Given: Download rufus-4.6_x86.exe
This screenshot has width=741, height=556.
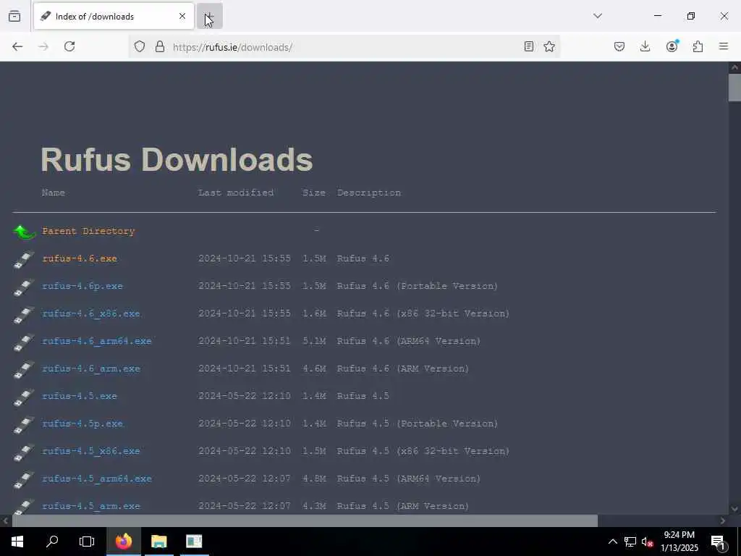Looking at the screenshot, I should [91, 313].
